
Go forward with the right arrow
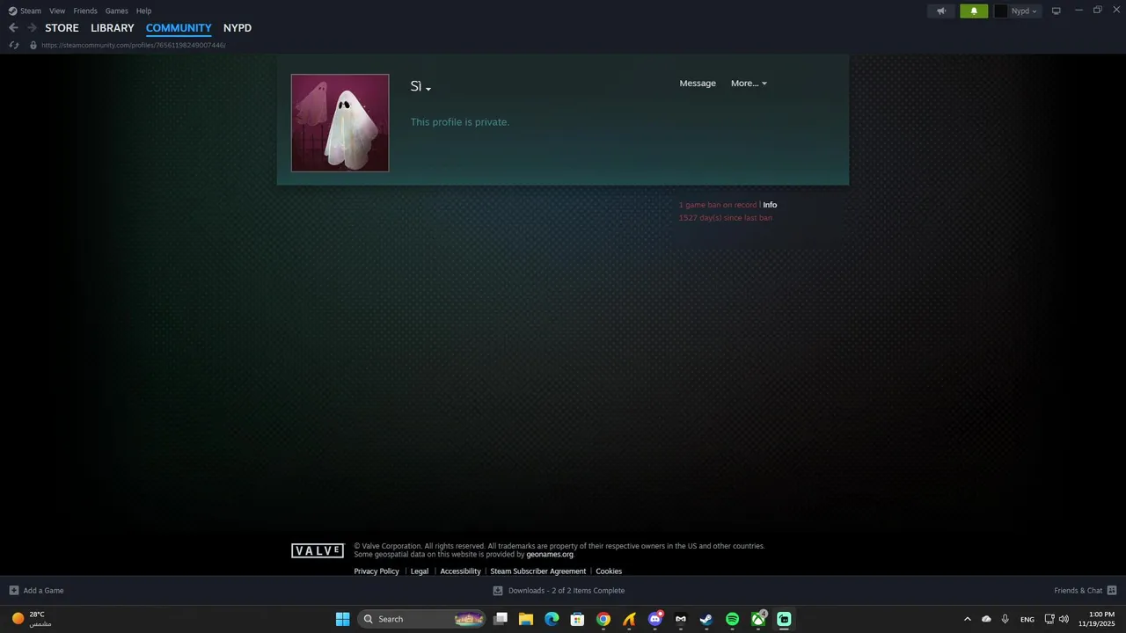[x=32, y=28]
